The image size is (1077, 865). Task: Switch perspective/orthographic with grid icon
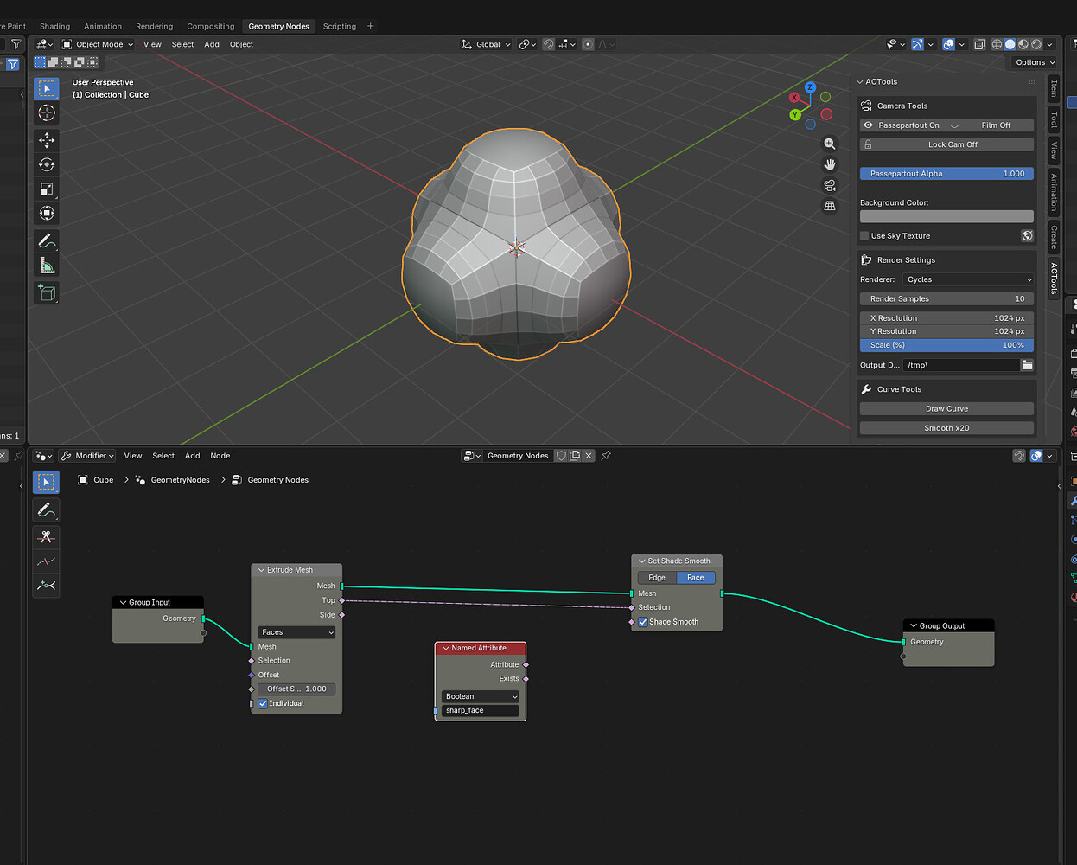(830, 206)
